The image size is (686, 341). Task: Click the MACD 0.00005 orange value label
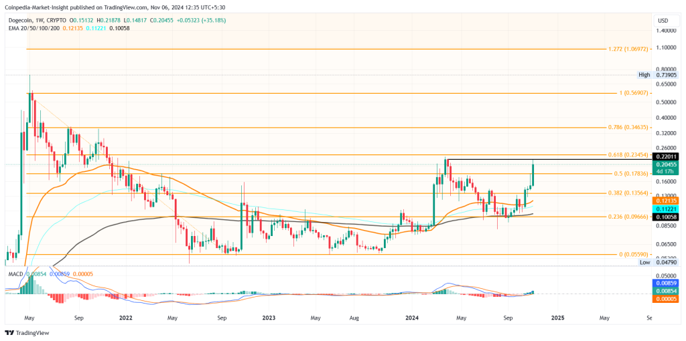tap(667, 299)
